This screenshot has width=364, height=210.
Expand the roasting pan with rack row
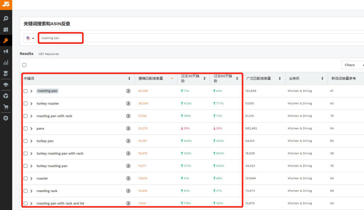[x=32, y=116]
